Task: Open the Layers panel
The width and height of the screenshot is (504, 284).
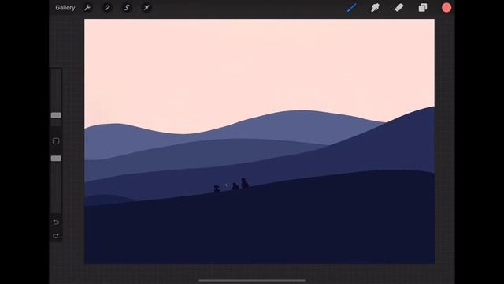Action: tap(423, 8)
